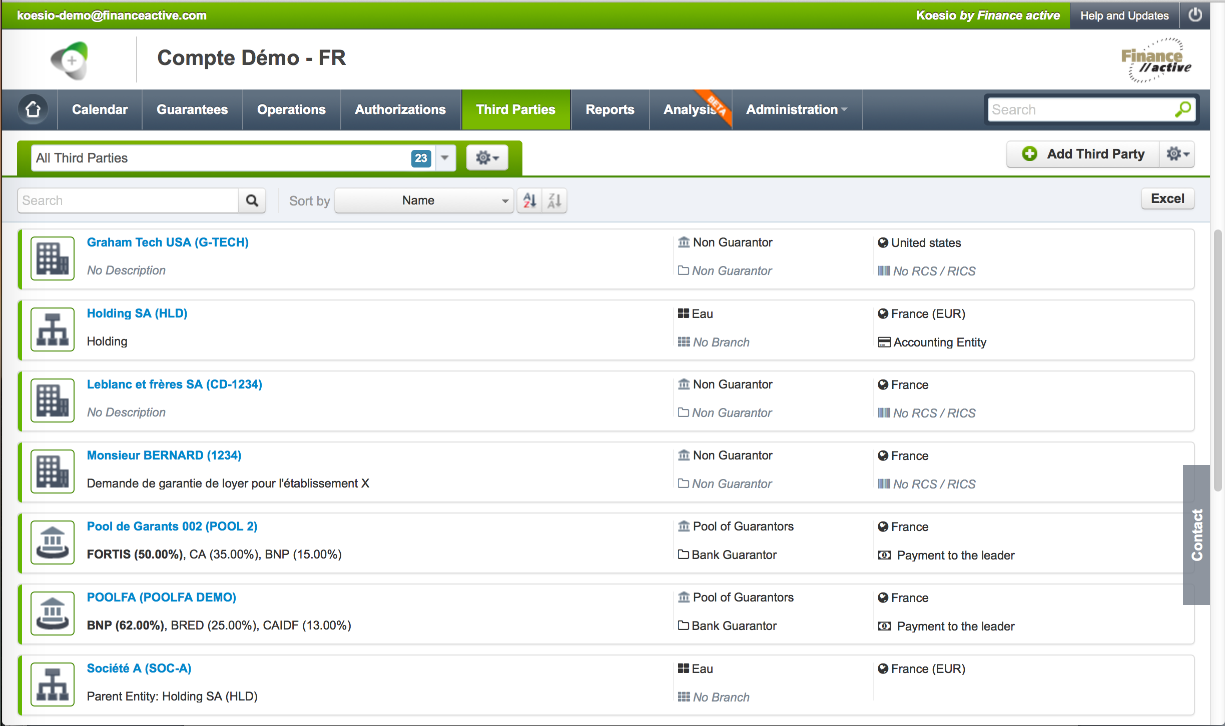The width and height of the screenshot is (1225, 726).
Task: Click the power logout icon
Action: click(1195, 15)
